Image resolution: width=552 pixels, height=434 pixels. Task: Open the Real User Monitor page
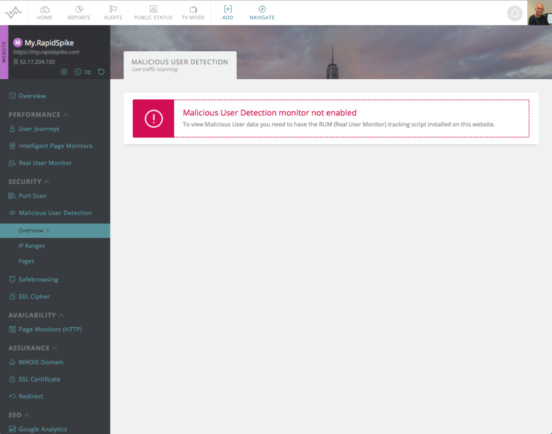[x=46, y=163]
